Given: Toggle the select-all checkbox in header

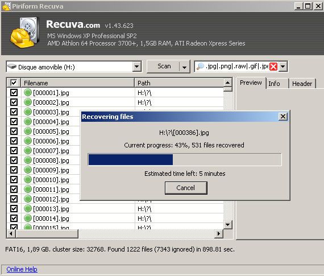Looking at the screenshot, I should pos(14,83).
